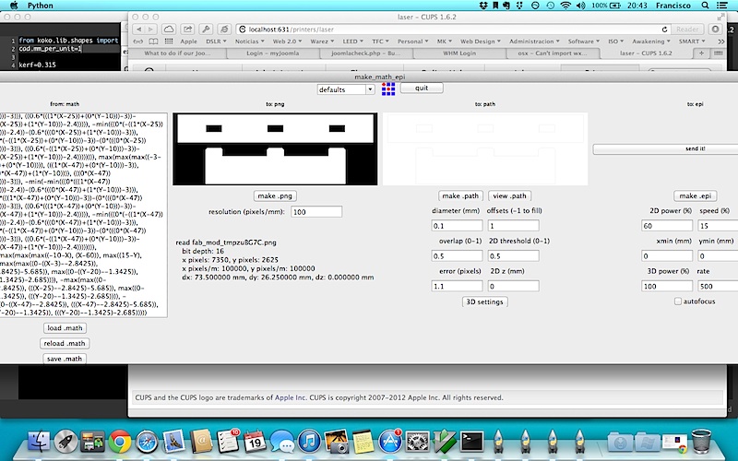Click Safari's Share arrow icon
This screenshot has height=461, width=738.
pyautogui.click(x=187, y=30)
